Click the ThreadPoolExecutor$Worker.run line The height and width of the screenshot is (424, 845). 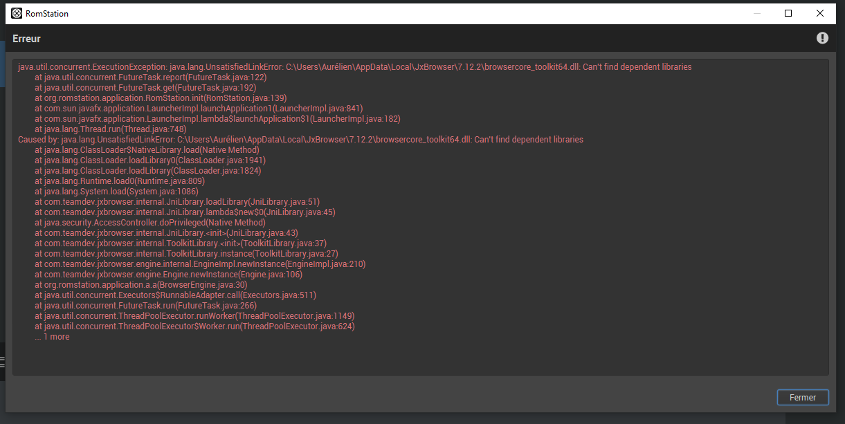tap(194, 326)
